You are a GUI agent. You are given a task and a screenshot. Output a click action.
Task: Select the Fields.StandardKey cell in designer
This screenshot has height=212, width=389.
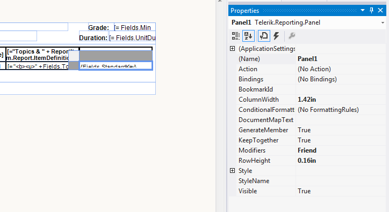(x=116, y=66)
